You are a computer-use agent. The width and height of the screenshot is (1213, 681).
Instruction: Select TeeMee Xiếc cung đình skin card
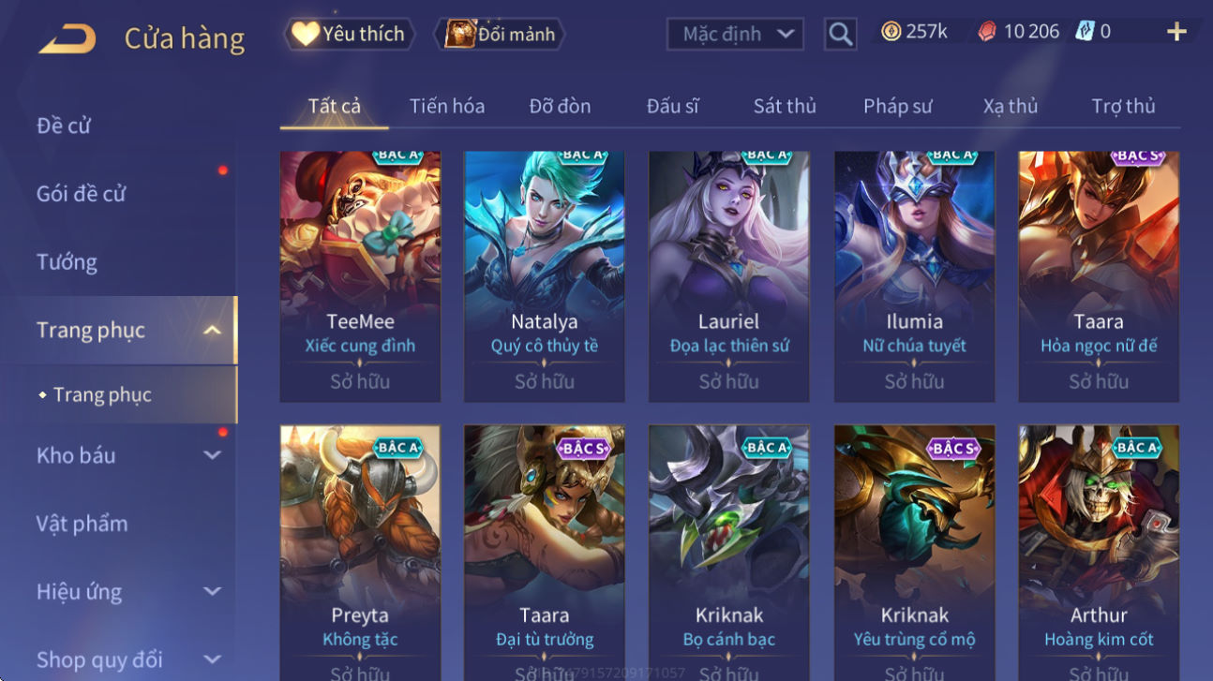coord(360,276)
